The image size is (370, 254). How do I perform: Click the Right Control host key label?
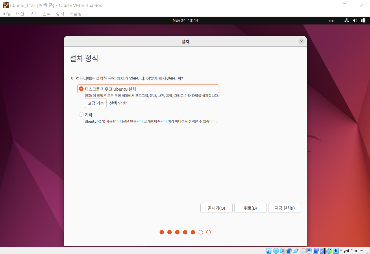point(352,251)
